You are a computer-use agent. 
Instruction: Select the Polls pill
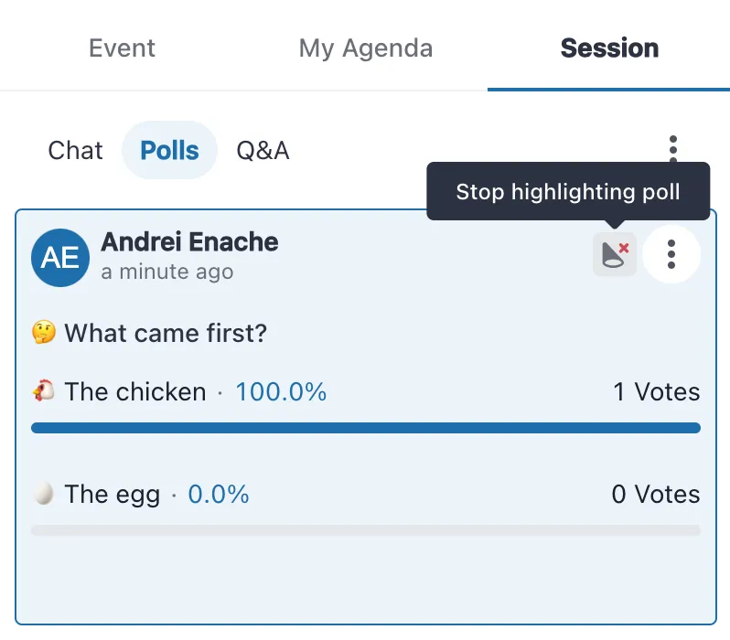(x=169, y=150)
